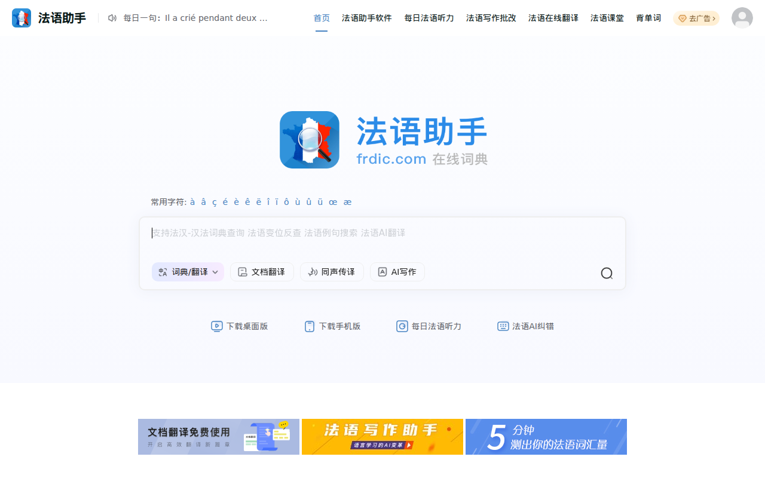Click the 法语AI纠错 keyboard icon
The height and width of the screenshot is (478, 765).
point(503,326)
